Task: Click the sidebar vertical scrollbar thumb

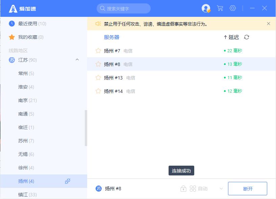Action: pyautogui.click(x=86, y=128)
